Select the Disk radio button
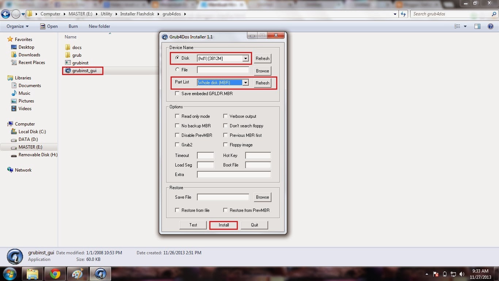 [x=178, y=58]
